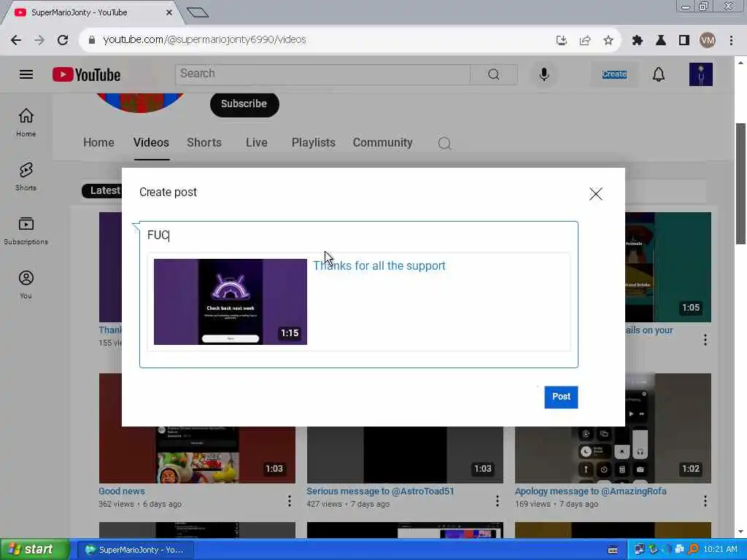The width and height of the screenshot is (747, 560).
Task: Reload the page
Action: pos(63,40)
